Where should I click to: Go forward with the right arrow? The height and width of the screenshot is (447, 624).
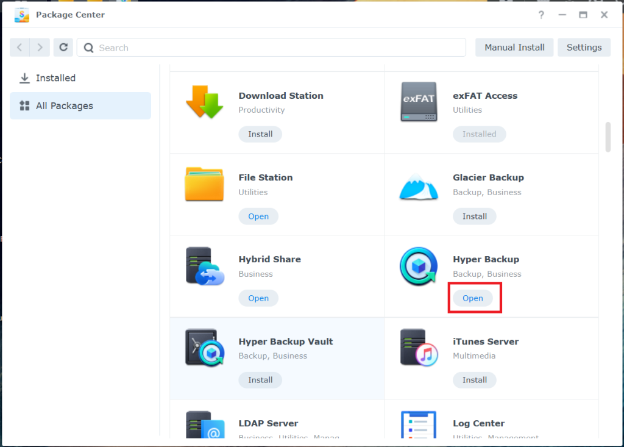coord(40,48)
